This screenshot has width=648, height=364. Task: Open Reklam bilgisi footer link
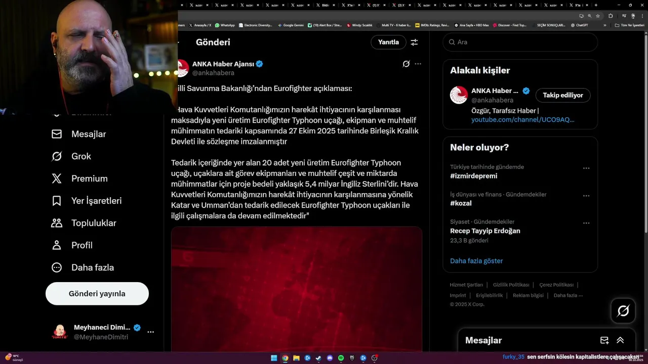tap(528, 295)
